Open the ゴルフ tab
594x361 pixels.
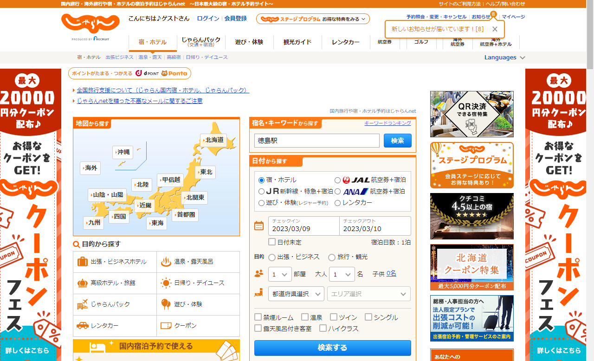[x=421, y=42]
